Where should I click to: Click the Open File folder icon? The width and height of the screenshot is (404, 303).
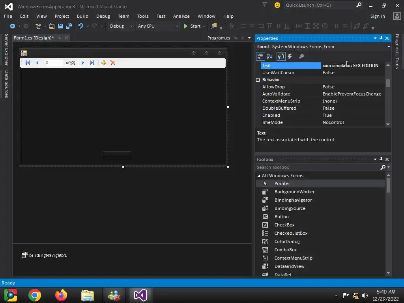pyautogui.click(x=52, y=26)
